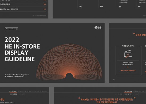146x104 pixels.
Task: Click the 2022 HE IN-STORE DISPLAY GUIDELINE title
Action: coord(22,49)
